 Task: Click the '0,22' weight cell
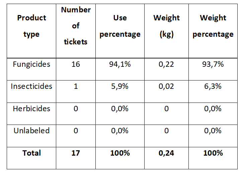[x=166, y=64]
